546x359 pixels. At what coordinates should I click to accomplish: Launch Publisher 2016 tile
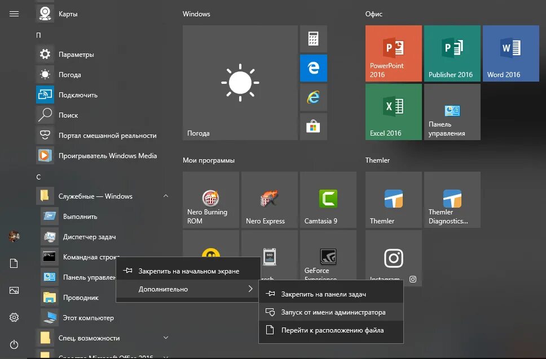tap(452, 53)
